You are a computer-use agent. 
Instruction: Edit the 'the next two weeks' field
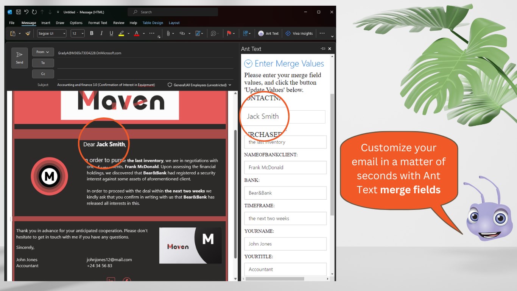point(285,218)
